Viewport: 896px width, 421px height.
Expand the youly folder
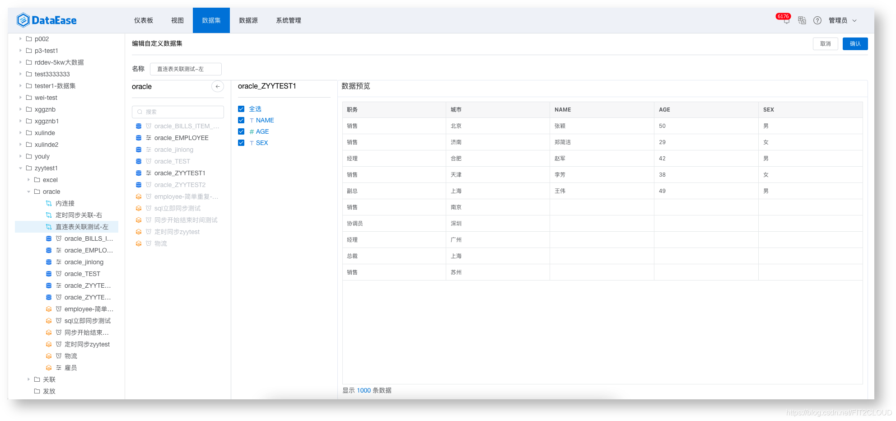[21, 156]
